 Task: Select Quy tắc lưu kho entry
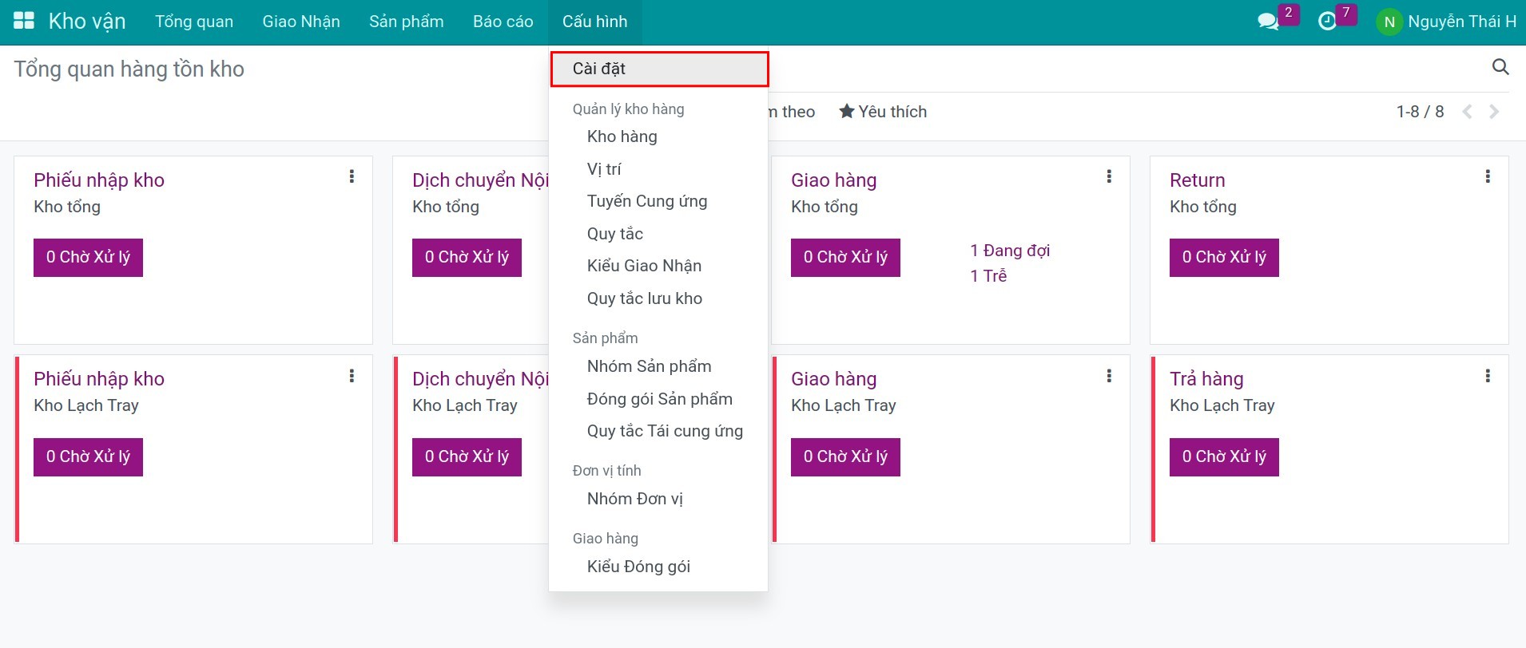point(658,298)
